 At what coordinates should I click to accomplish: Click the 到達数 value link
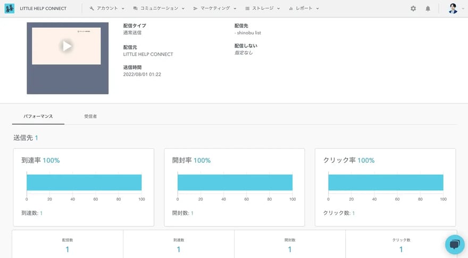click(41, 213)
